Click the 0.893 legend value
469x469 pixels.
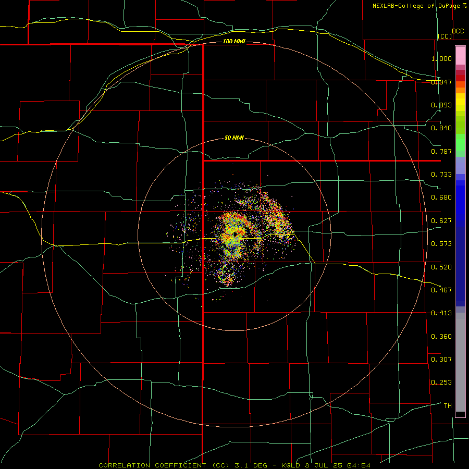(x=441, y=105)
